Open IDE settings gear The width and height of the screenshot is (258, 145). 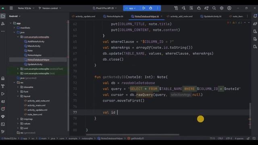pyautogui.click(x=221, y=8)
